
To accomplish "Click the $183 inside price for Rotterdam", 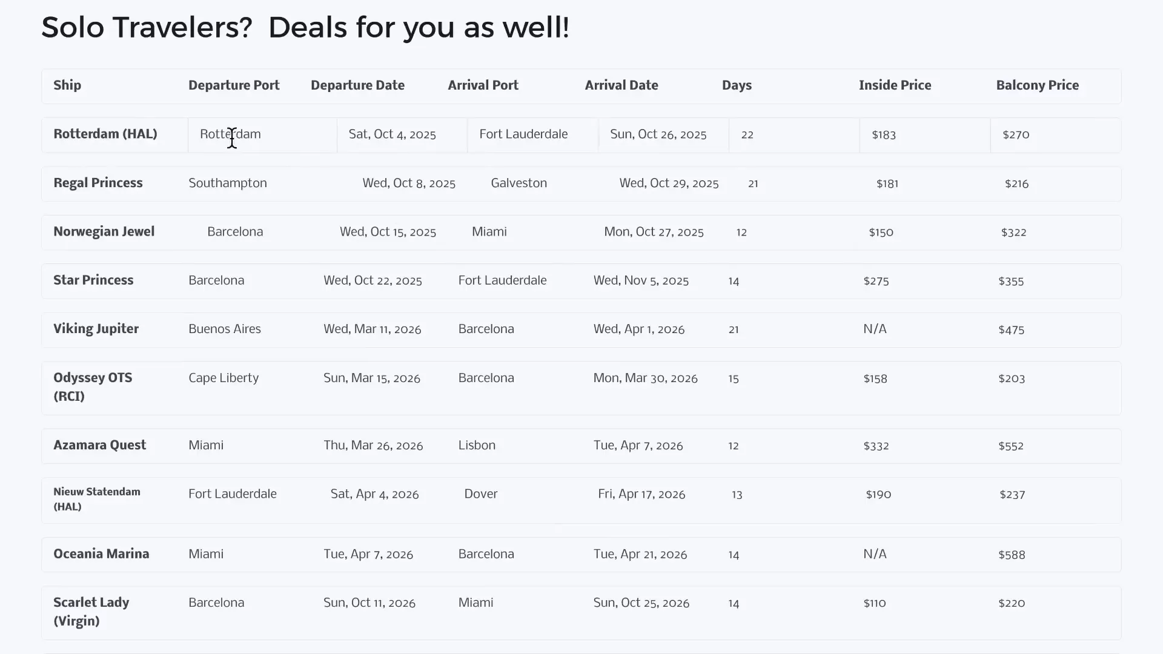I will tap(884, 135).
